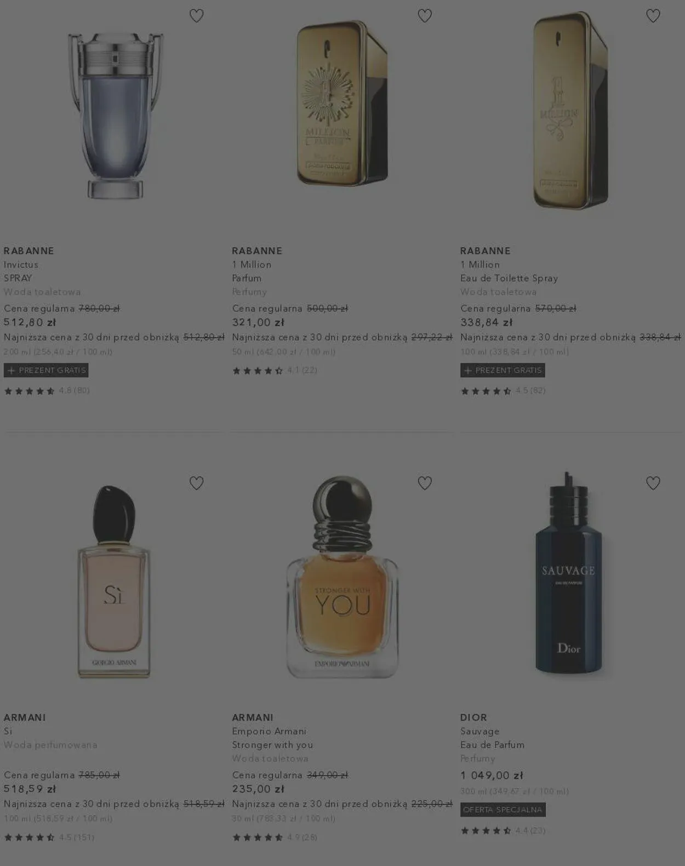Favorite the 1 Million Parfum heart
685x866 pixels.
point(425,16)
